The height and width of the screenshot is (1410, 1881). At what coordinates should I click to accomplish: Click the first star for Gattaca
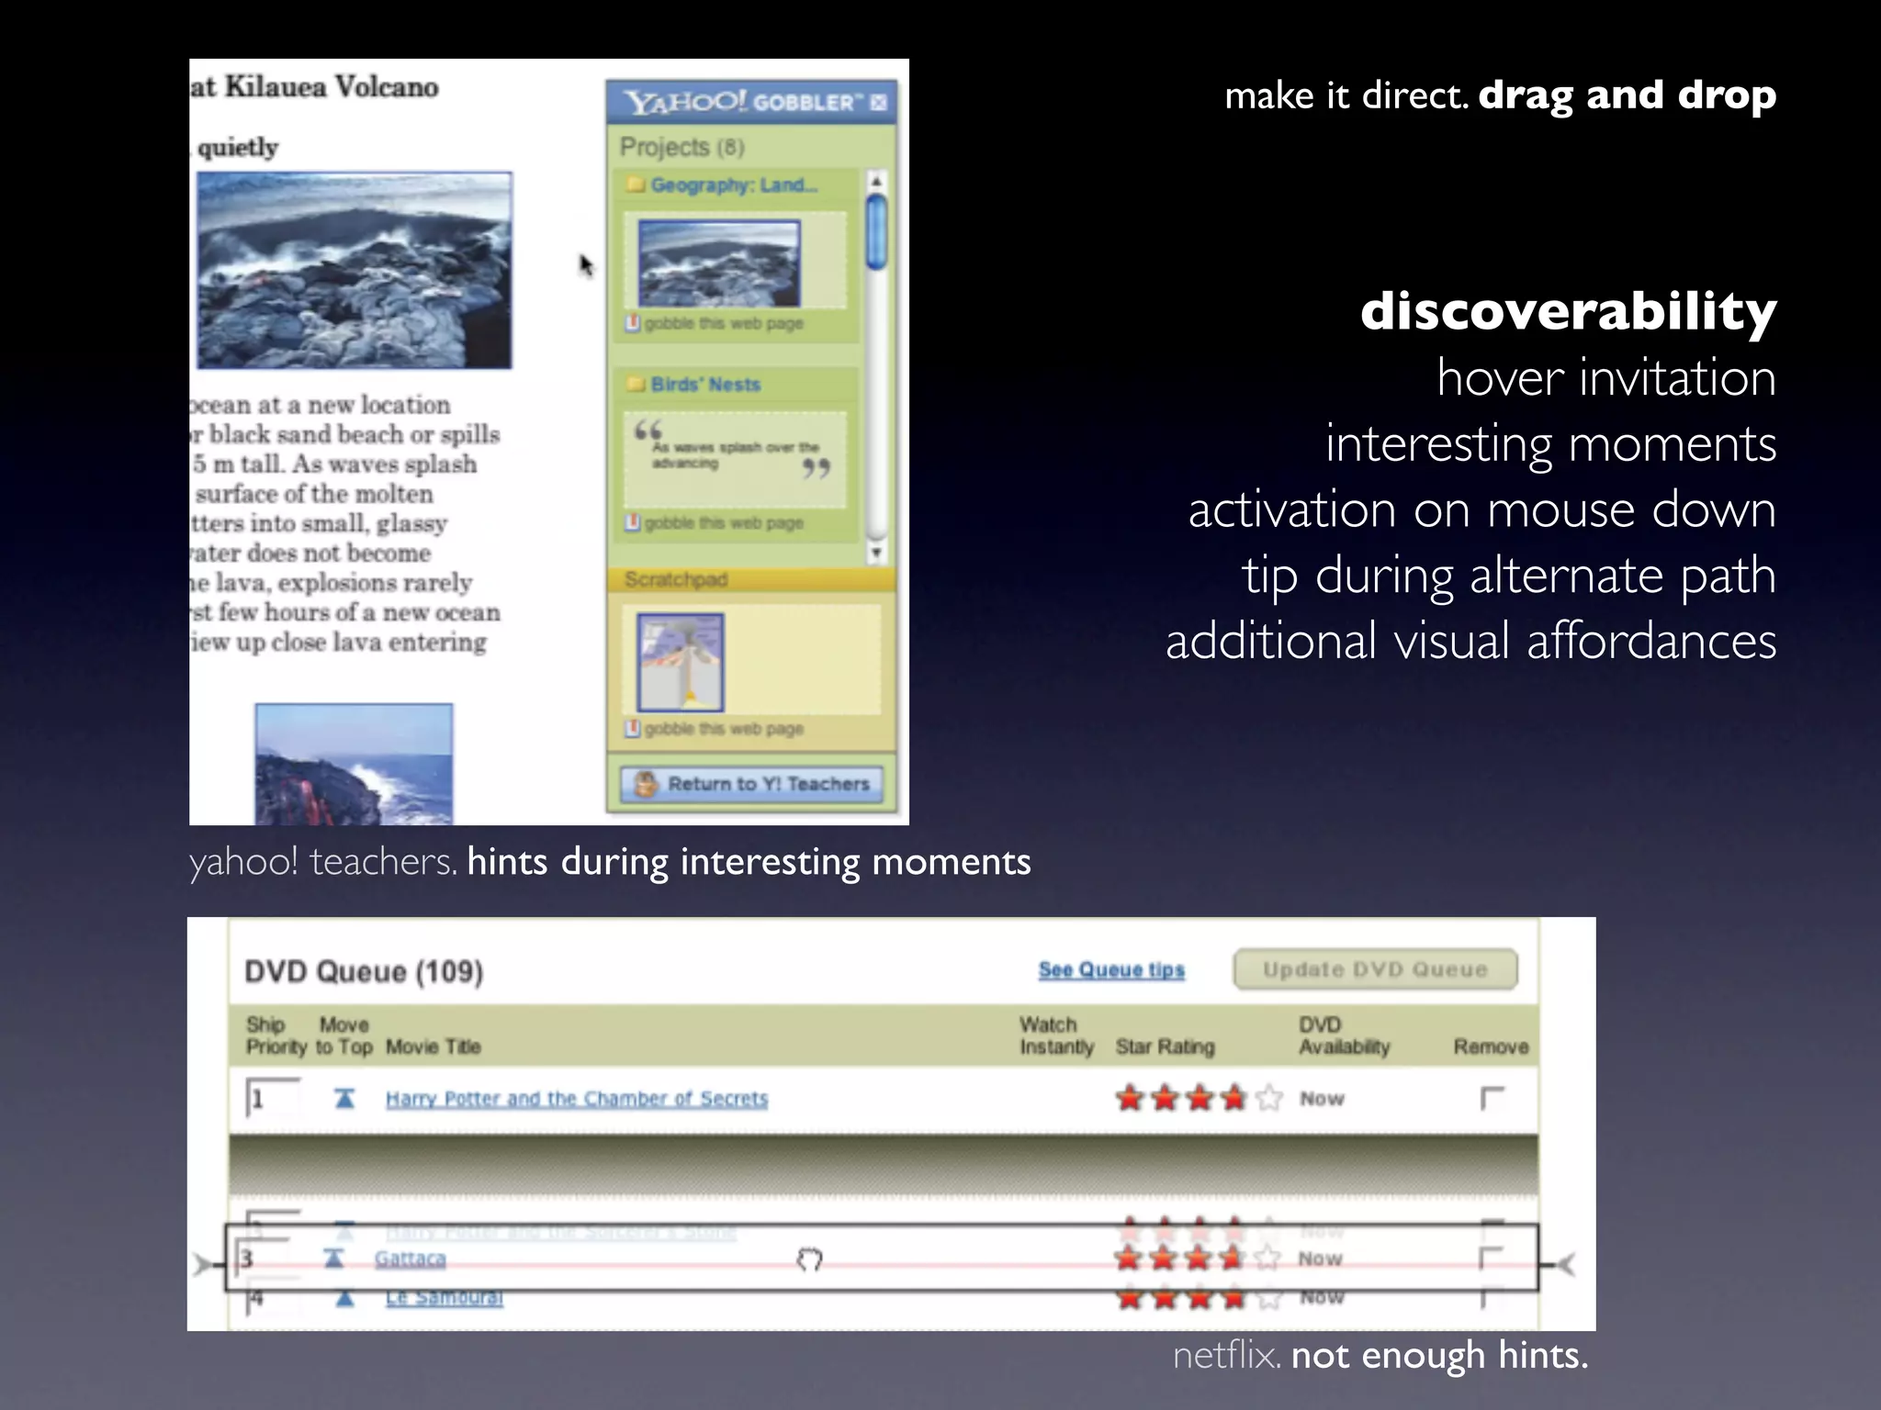point(1128,1258)
